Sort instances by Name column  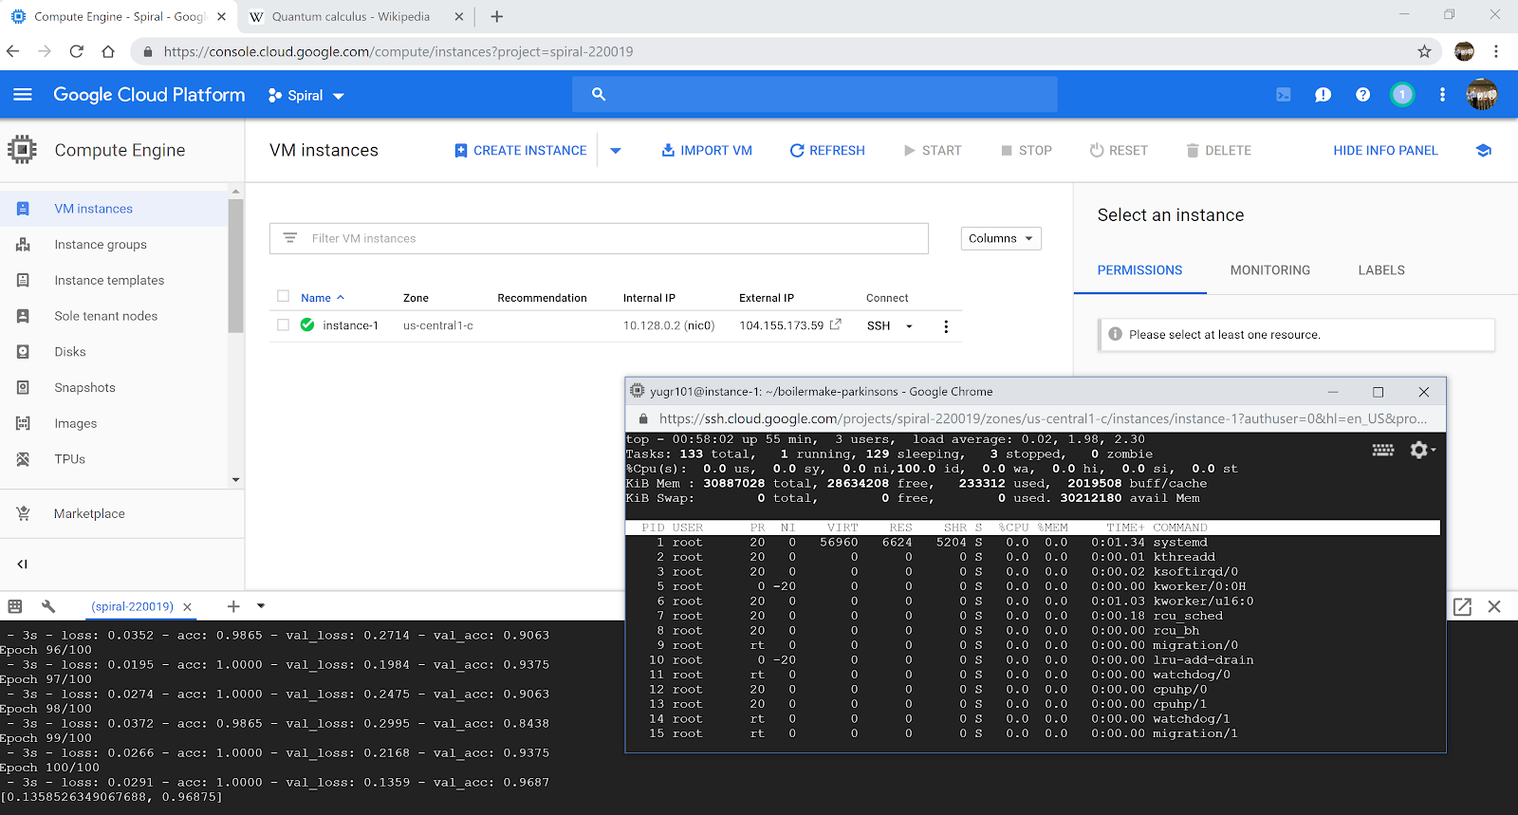[x=323, y=298]
